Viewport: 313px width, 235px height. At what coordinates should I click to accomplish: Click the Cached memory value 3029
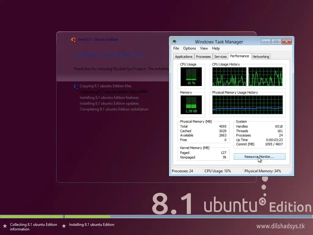pyautogui.click(x=223, y=131)
